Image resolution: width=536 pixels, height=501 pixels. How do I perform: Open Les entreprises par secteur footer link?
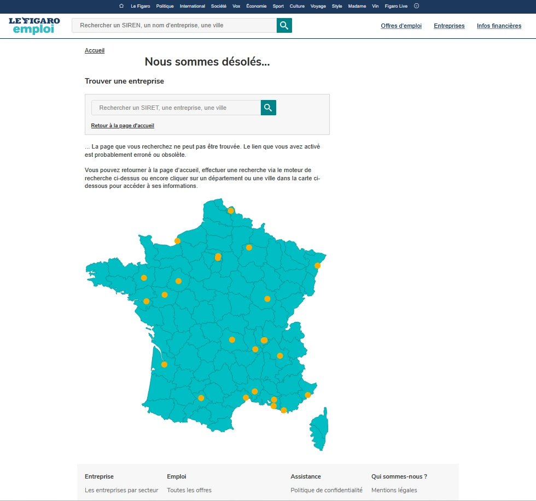(x=121, y=490)
